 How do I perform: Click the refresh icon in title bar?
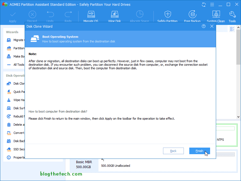point(204,4)
